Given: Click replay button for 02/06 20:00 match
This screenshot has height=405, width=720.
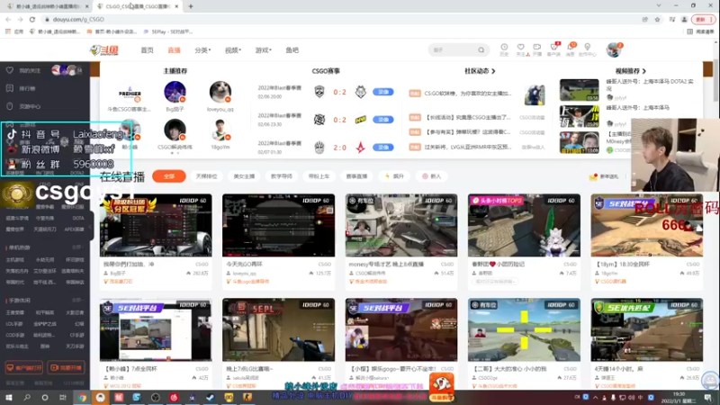Looking at the screenshot, I should 383,92.
